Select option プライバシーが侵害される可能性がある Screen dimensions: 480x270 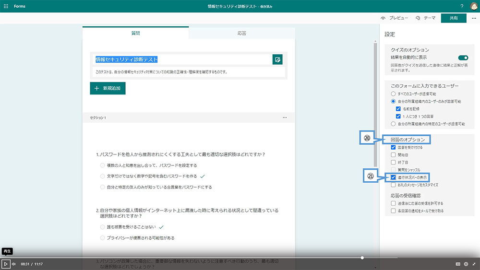[x=102, y=238]
